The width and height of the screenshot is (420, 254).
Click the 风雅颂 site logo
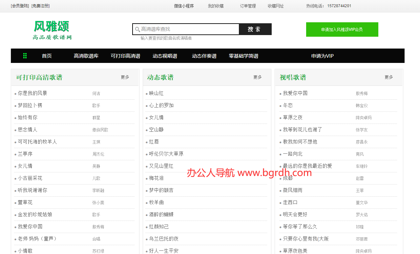52,30
